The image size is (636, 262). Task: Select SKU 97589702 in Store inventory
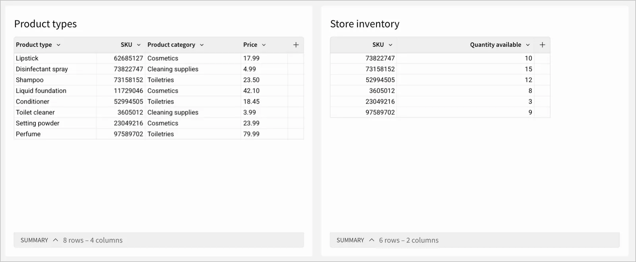pos(363,112)
